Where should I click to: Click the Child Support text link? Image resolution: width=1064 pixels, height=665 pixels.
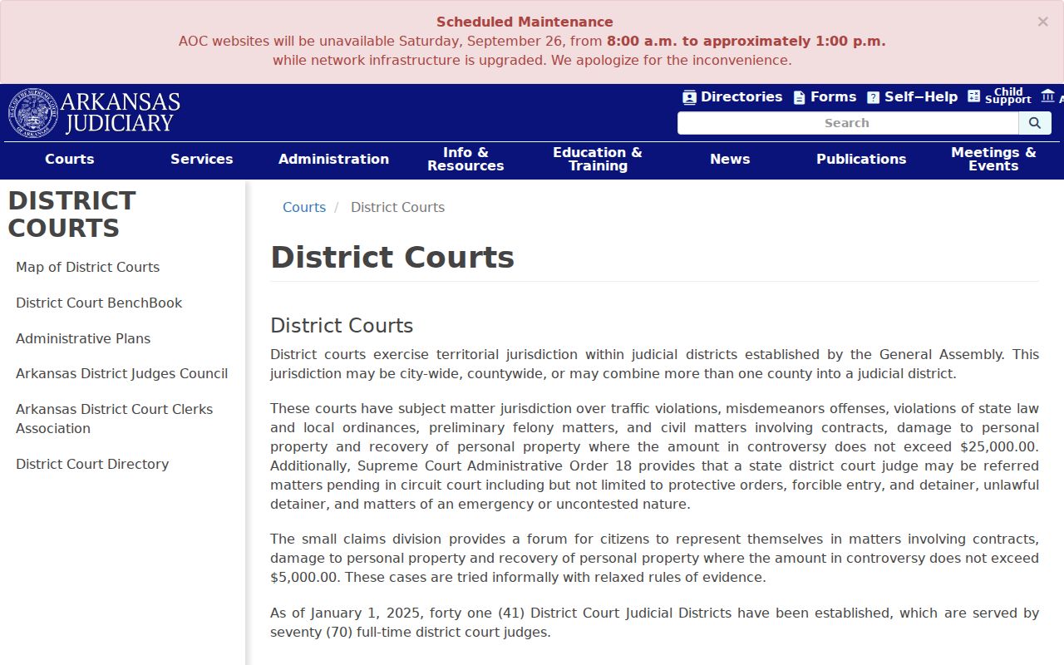point(1008,96)
